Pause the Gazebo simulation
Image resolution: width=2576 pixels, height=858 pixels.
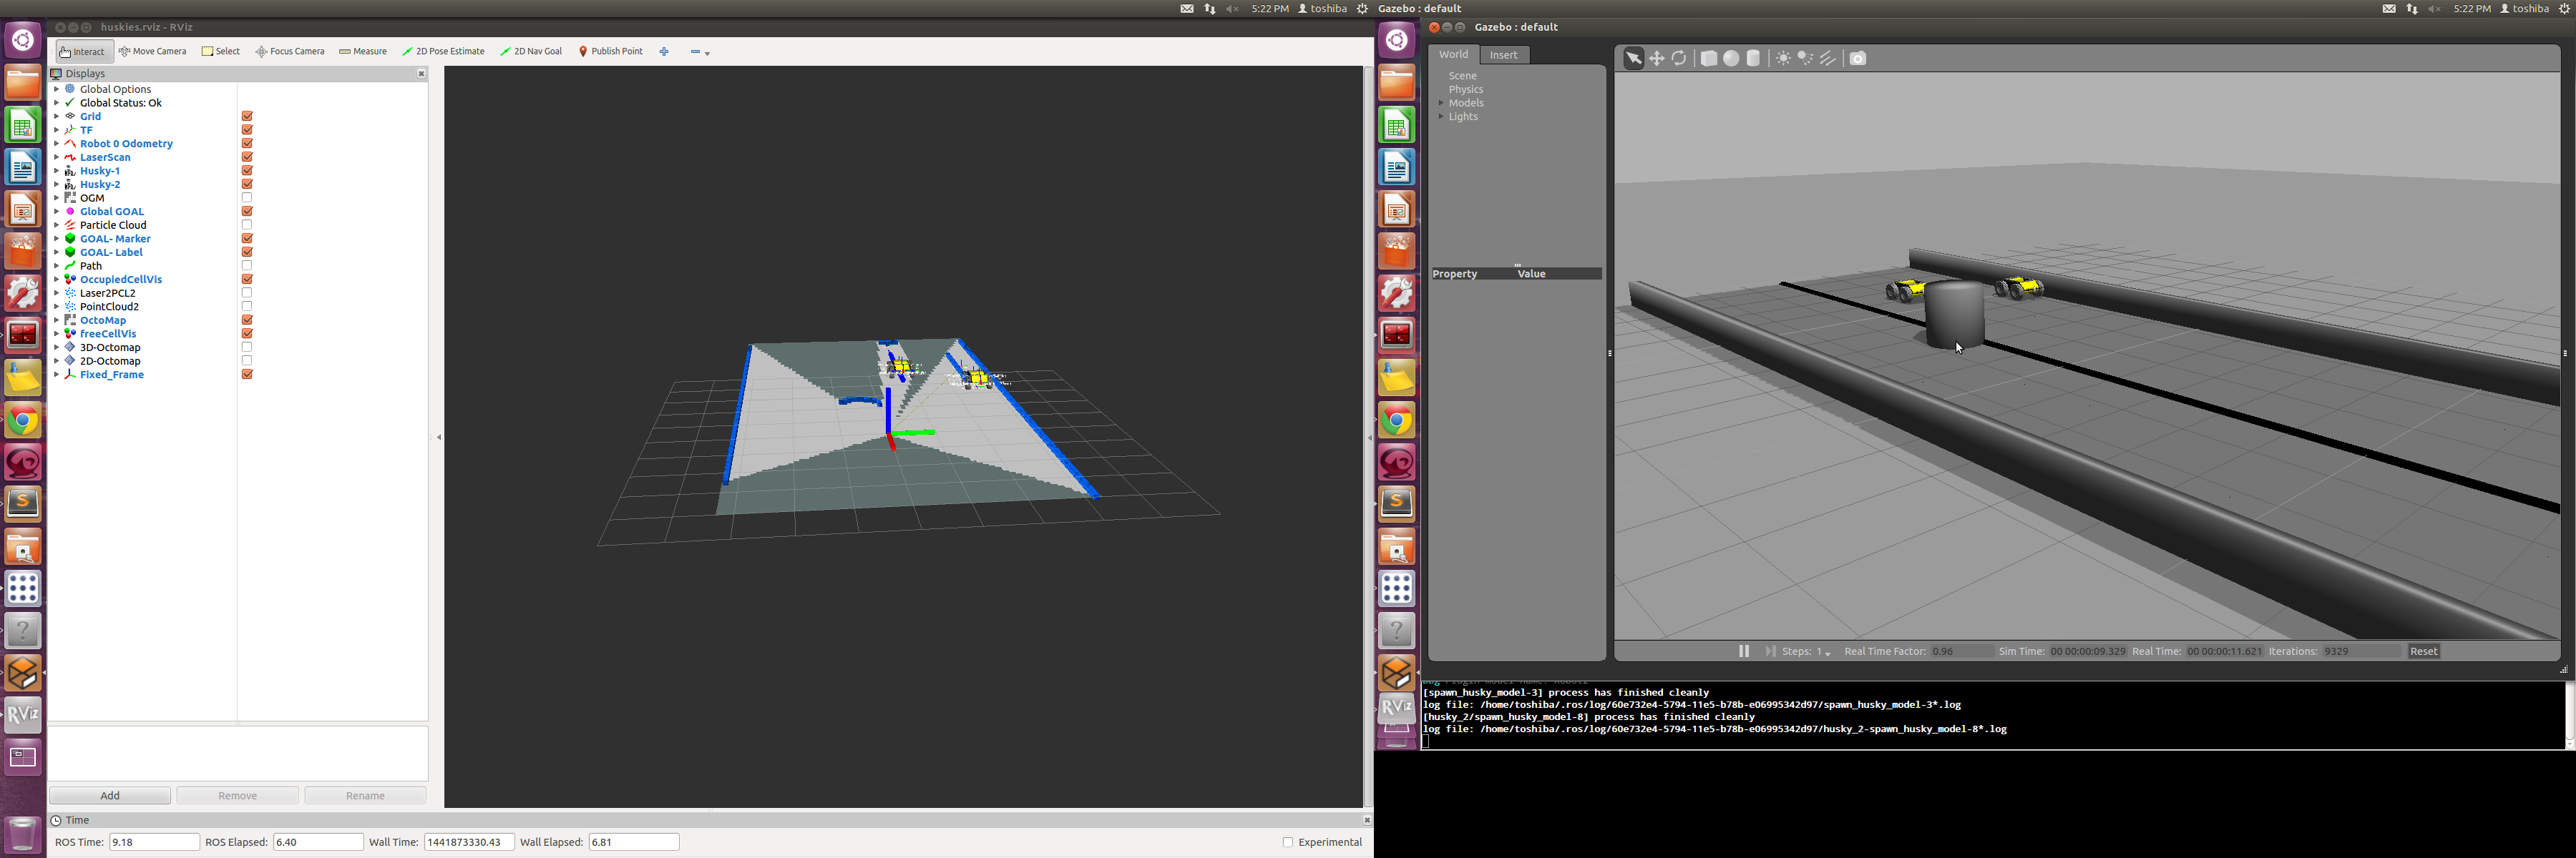(1744, 651)
